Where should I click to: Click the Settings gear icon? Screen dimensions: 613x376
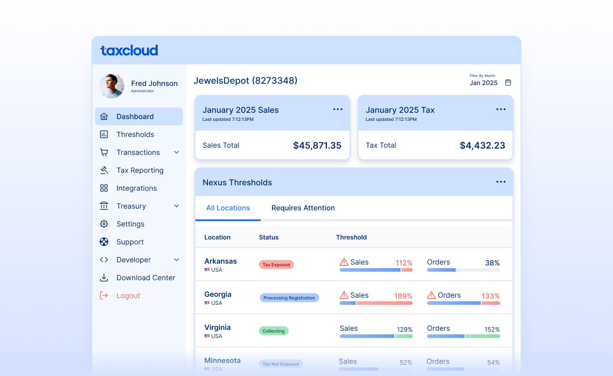click(104, 224)
